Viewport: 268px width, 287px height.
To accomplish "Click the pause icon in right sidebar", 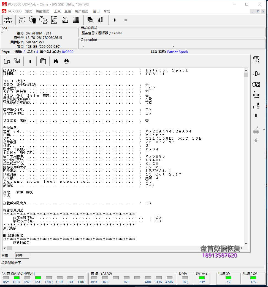I will [256, 116].
